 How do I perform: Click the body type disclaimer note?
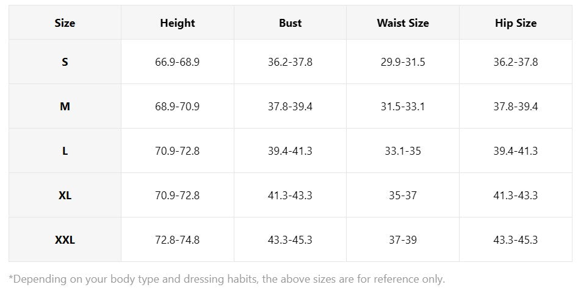tap(226, 279)
